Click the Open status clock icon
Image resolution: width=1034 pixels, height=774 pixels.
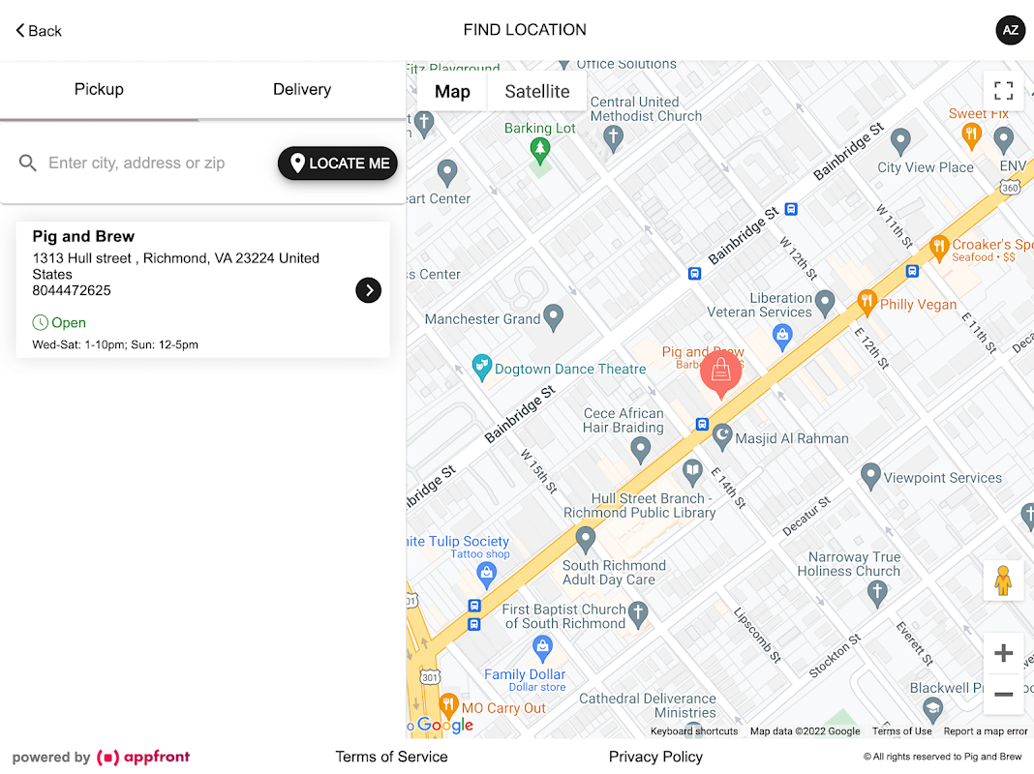(x=41, y=323)
